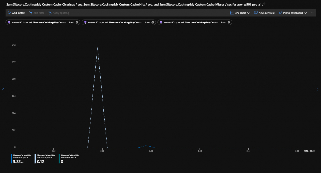Navigate to previous time range with left arrow

3,90
